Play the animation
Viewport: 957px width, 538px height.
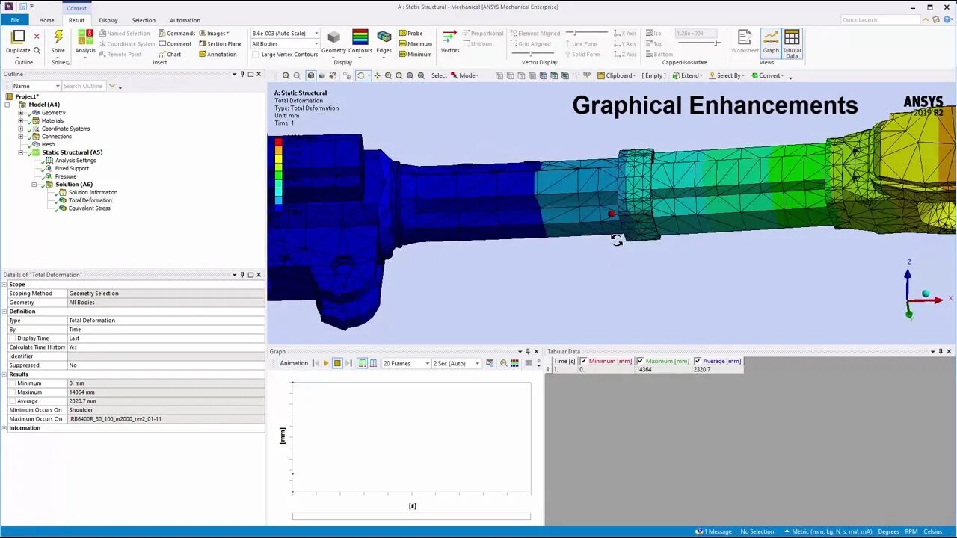pos(326,363)
